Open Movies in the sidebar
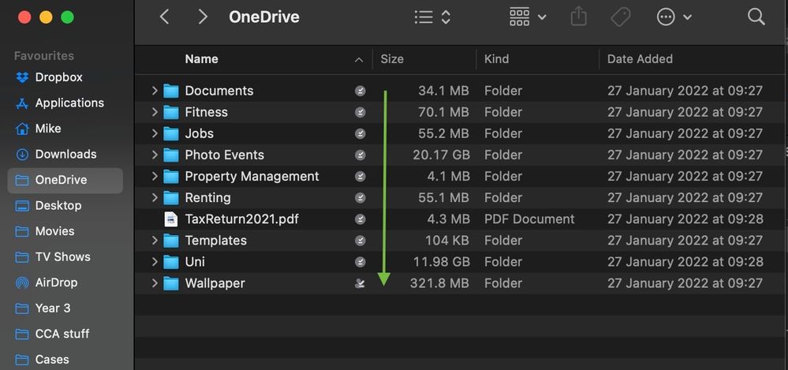788x370 pixels. point(65,231)
